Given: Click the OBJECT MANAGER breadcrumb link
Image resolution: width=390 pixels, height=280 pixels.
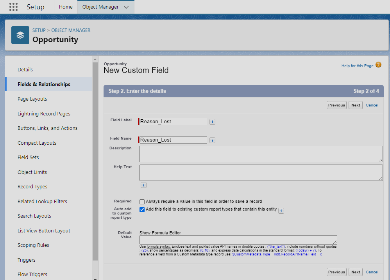Looking at the screenshot, I should pyautogui.click(x=71, y=30).
